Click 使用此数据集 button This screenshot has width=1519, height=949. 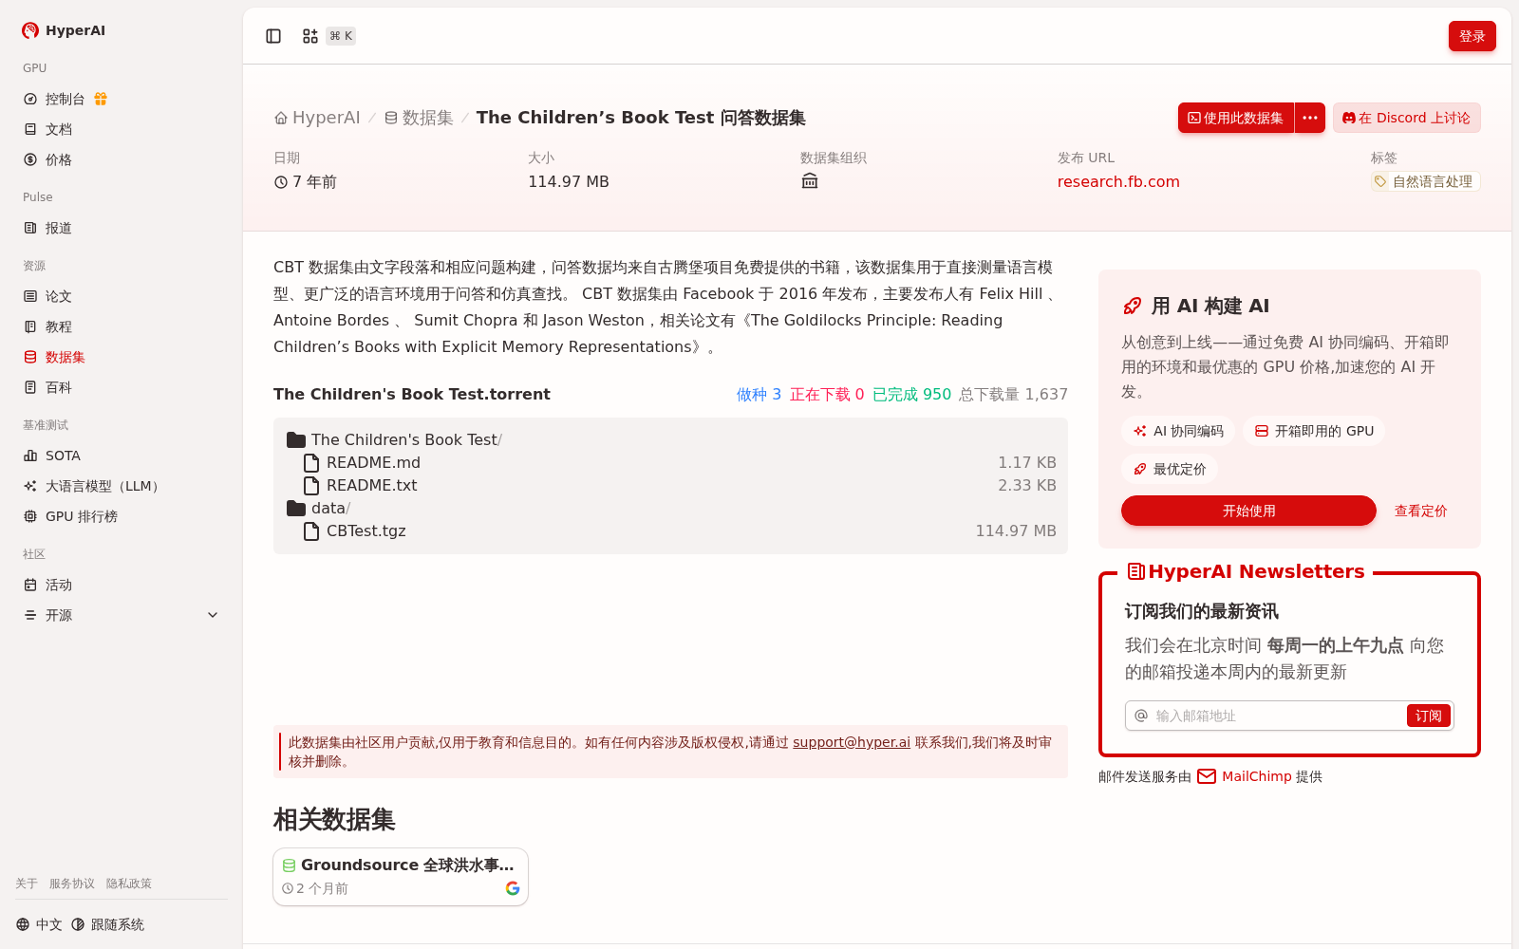1236,118
